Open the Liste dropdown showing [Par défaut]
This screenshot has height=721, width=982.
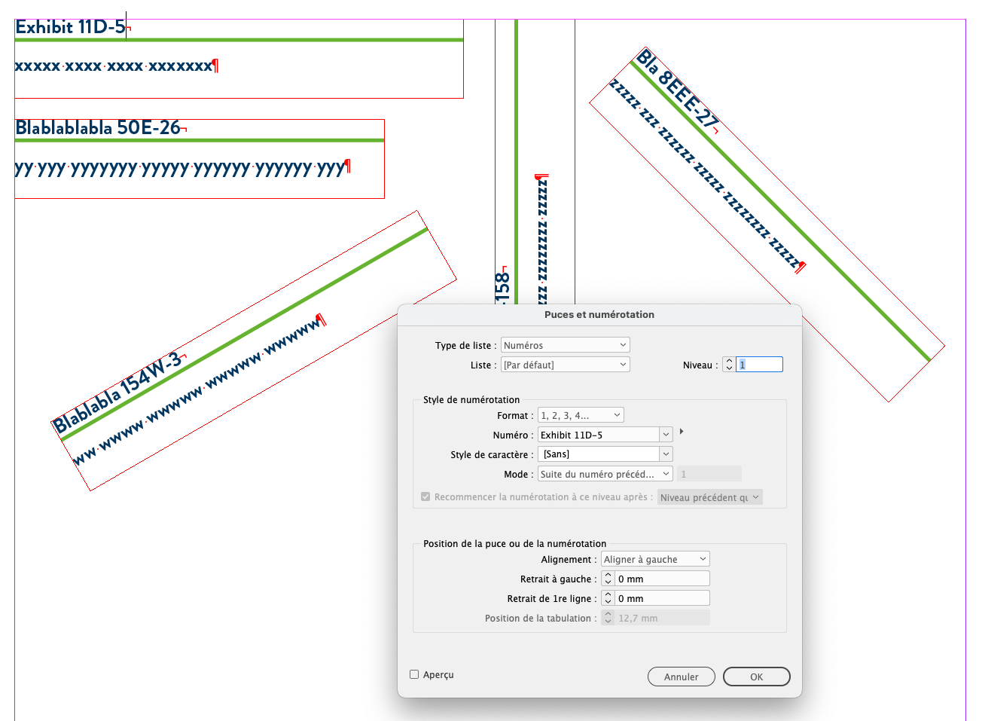(565, 364)
